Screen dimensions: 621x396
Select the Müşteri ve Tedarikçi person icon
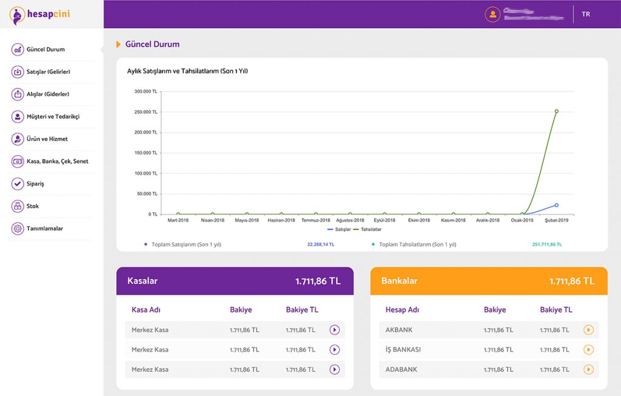pyautogui.click(x=18, y=117)
